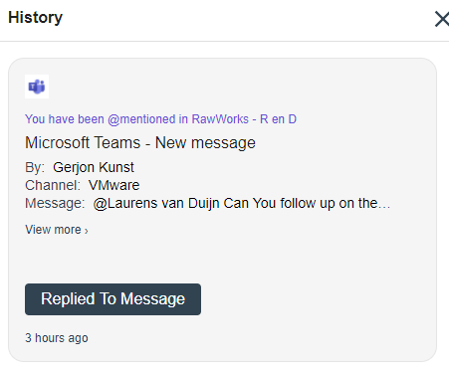Open the purple @mentioned in RawWorks link
Screen dimensions: 449x370
click(x=160, y=119)
